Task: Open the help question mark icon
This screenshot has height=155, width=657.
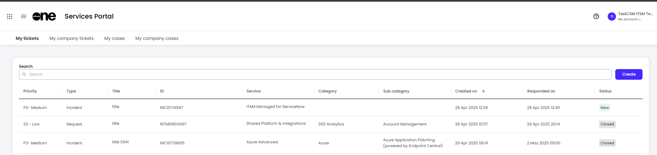Action: pyautogui.click(x=596, y=16)
